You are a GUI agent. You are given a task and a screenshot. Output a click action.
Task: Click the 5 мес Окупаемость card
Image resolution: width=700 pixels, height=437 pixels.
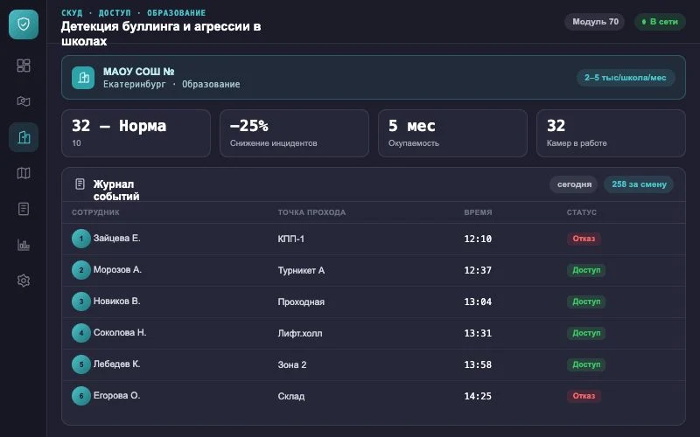point(452,134)
